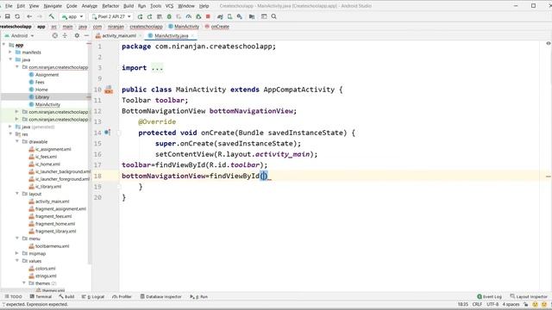Click the Save All toolbar icon
Screen dimensions: 552x310
tap(8, 16)
